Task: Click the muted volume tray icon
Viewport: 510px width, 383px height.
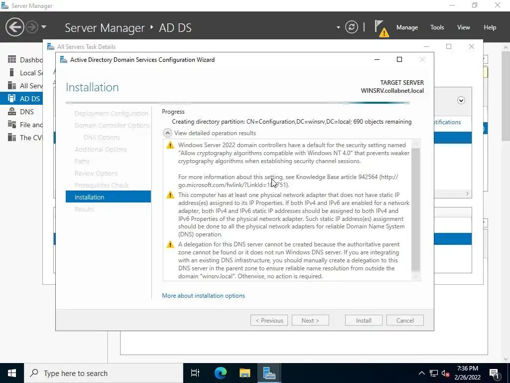Action: coord(446,373)
